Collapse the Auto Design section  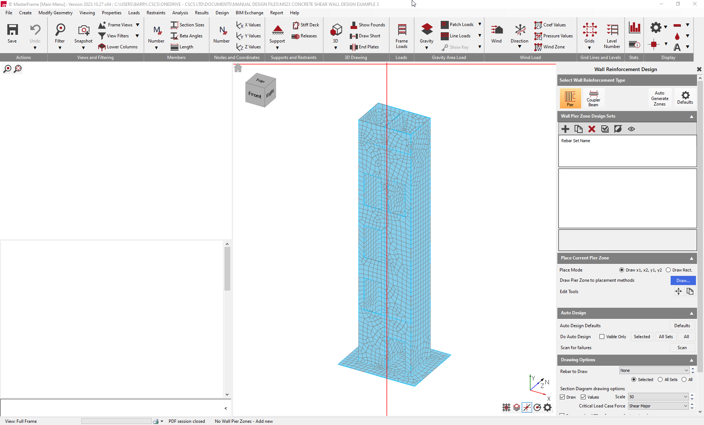(692, 313)
